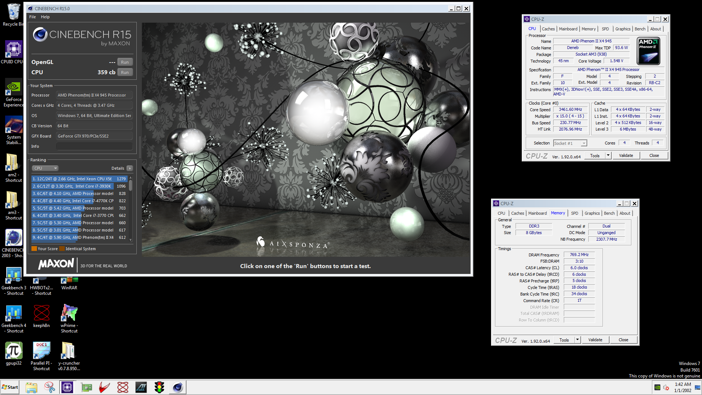Open the y-cruncher folder icon
The image size is (702, 395).
click(69, 356)
